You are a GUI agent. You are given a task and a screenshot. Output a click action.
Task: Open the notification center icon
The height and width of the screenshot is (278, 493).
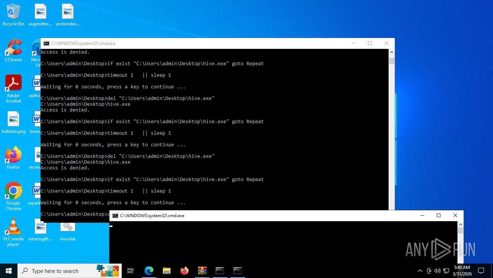point(481,271)
